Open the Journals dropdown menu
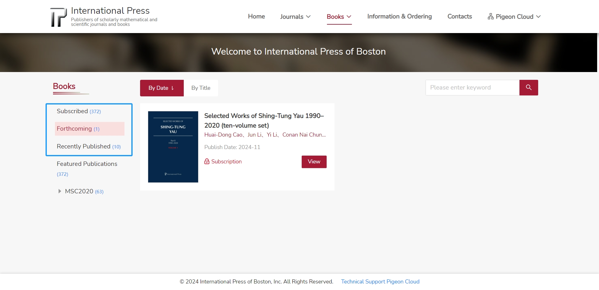Image resolution: width=599 pixels, height=290 pixels. [295, 17]
